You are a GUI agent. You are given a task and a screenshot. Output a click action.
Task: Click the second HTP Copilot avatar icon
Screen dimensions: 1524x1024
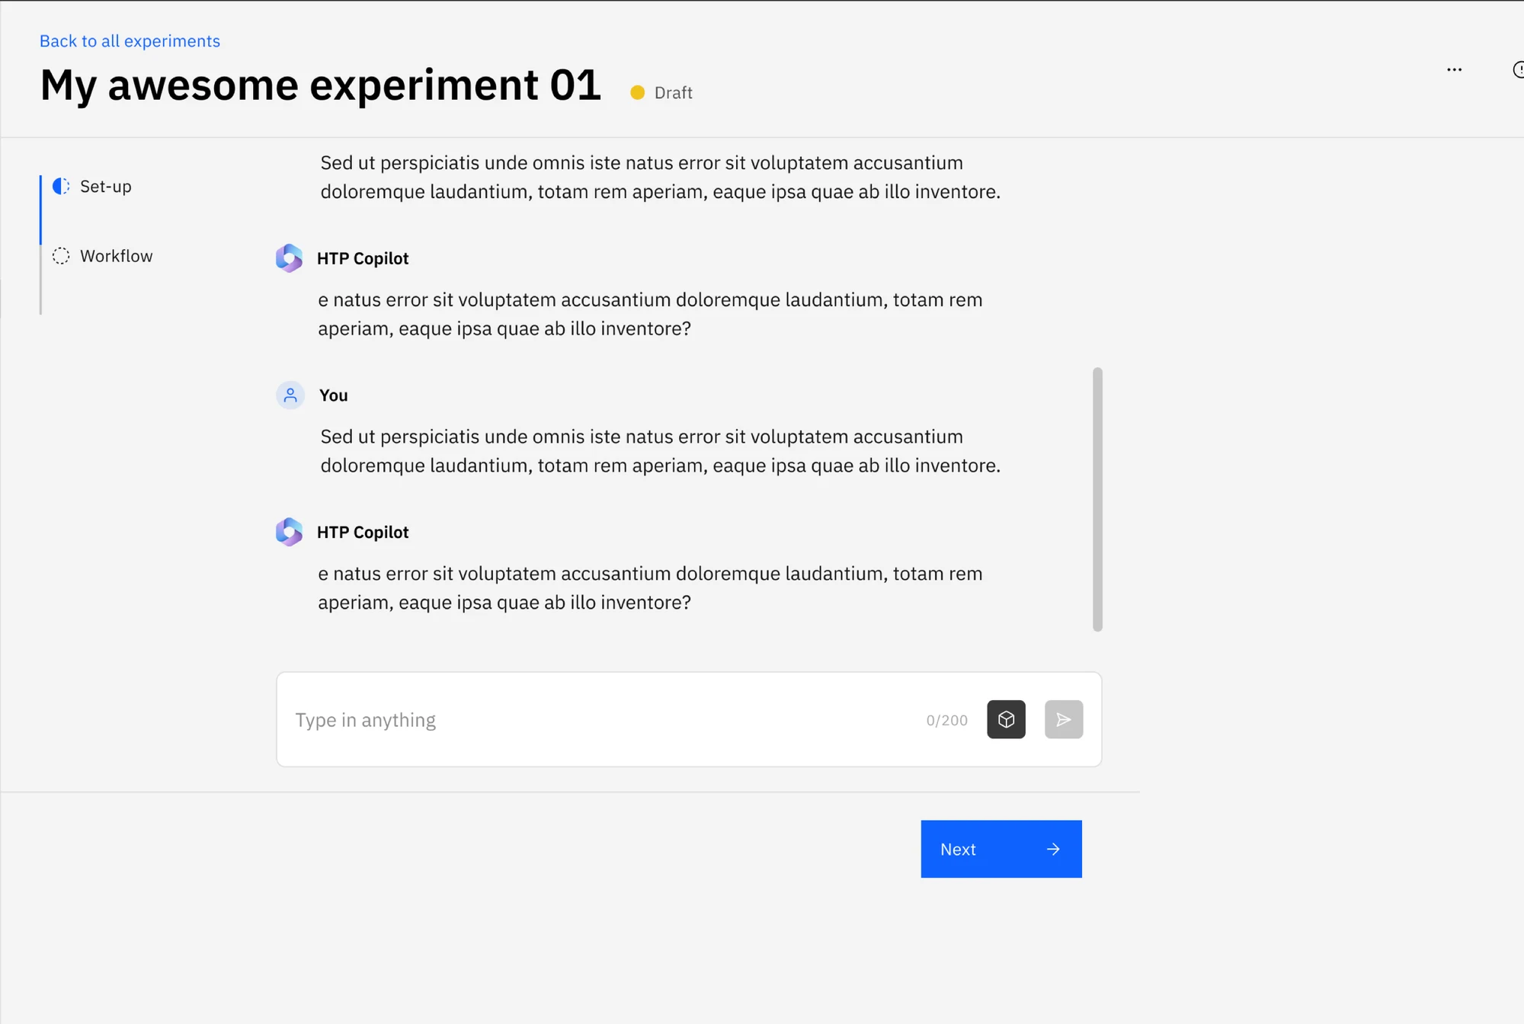[289, 532]
